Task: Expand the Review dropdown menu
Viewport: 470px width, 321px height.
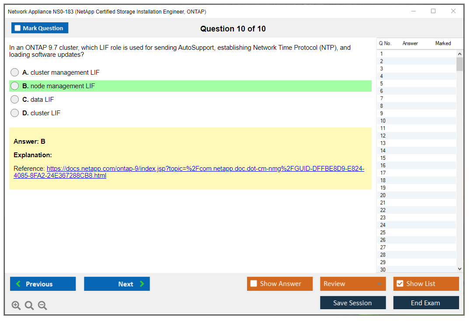Action: tap(352, 284)
